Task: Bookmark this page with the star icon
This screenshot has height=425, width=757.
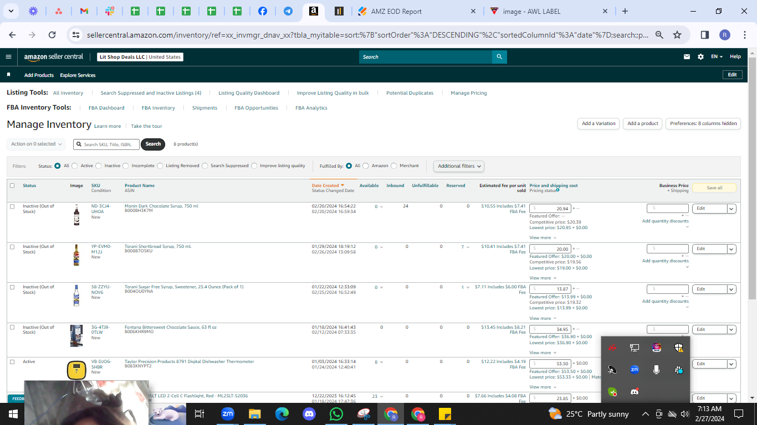Action: pyautogui.click(x=677, y=35)
